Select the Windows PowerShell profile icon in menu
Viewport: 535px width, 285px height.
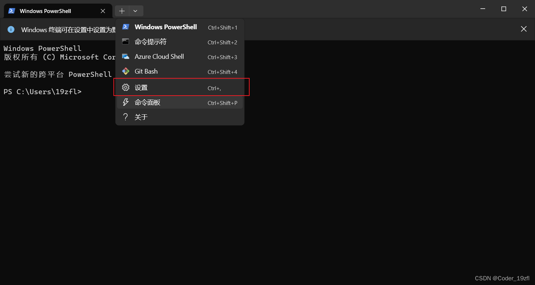(x=126, y=27)
